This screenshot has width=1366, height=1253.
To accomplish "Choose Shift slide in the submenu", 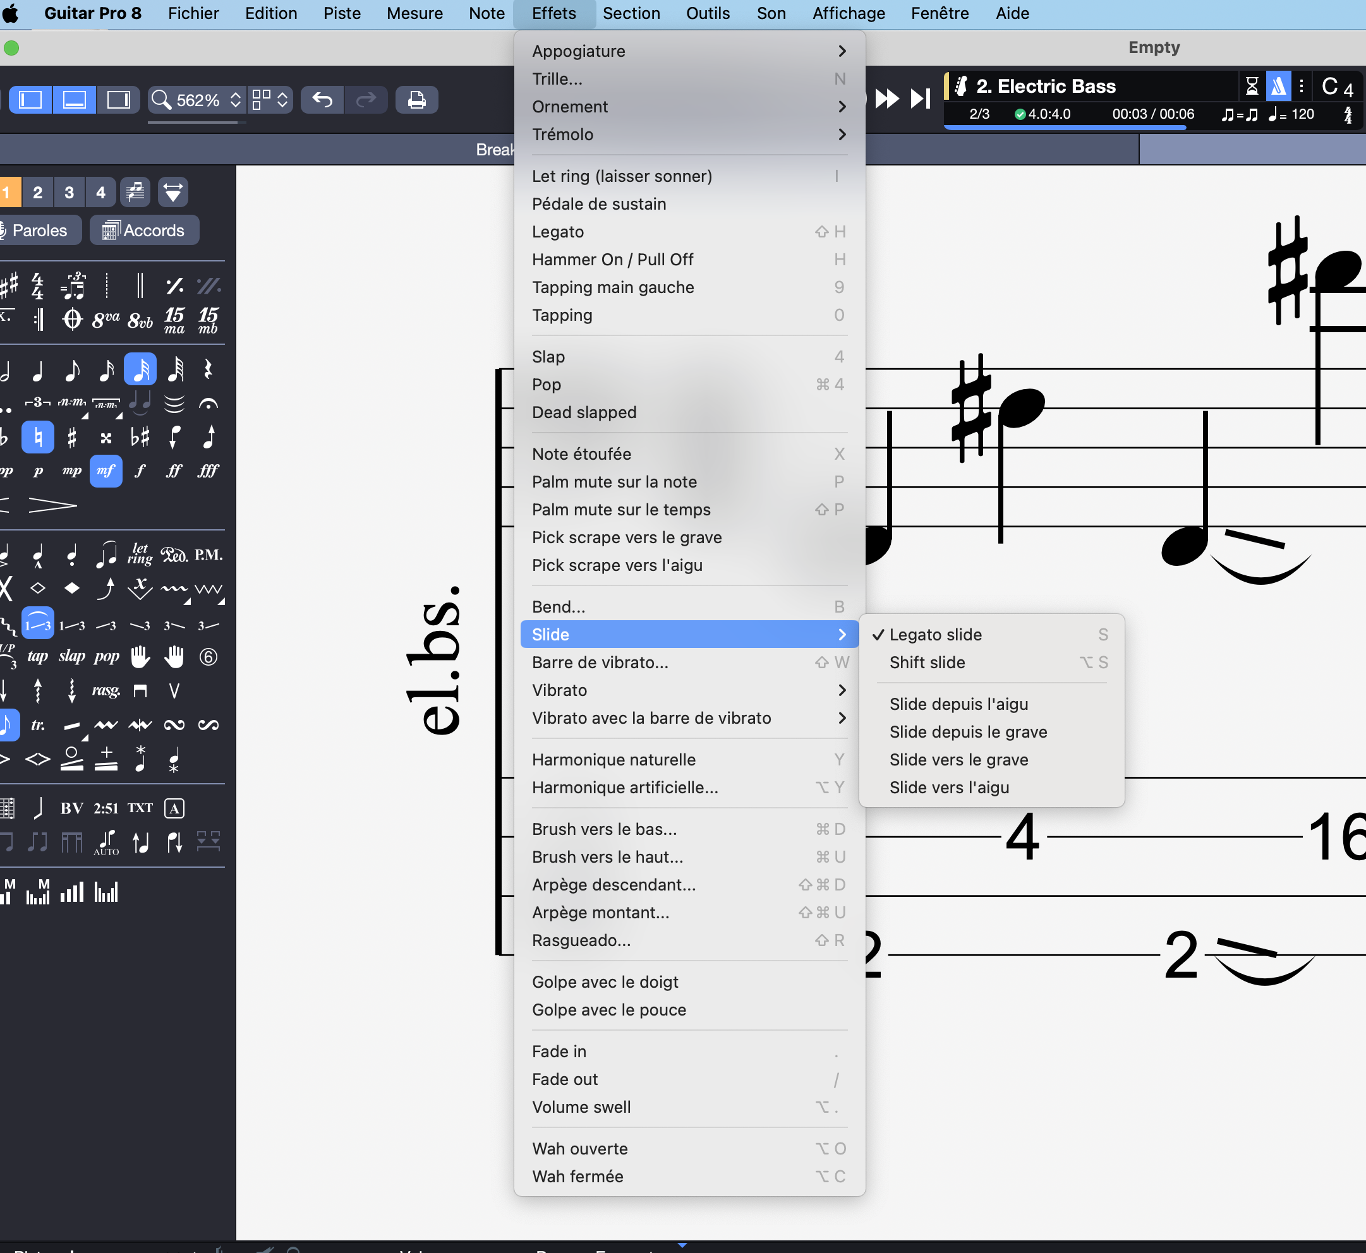I will [991, 662].
